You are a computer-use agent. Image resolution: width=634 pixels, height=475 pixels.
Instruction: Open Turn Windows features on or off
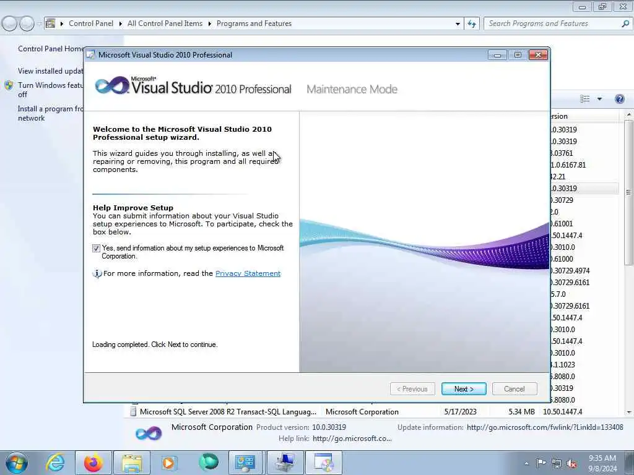[x=51, y=90]
